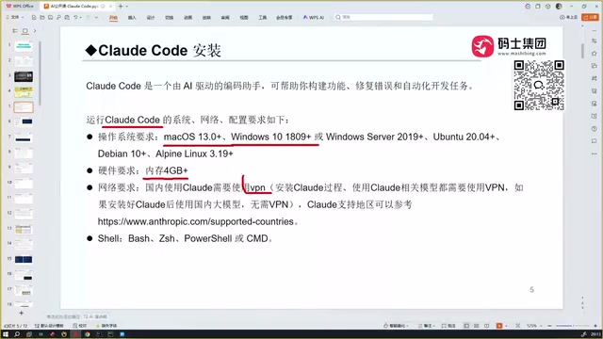Click the redo arrow in quick access toolbar

coord(89,17)
